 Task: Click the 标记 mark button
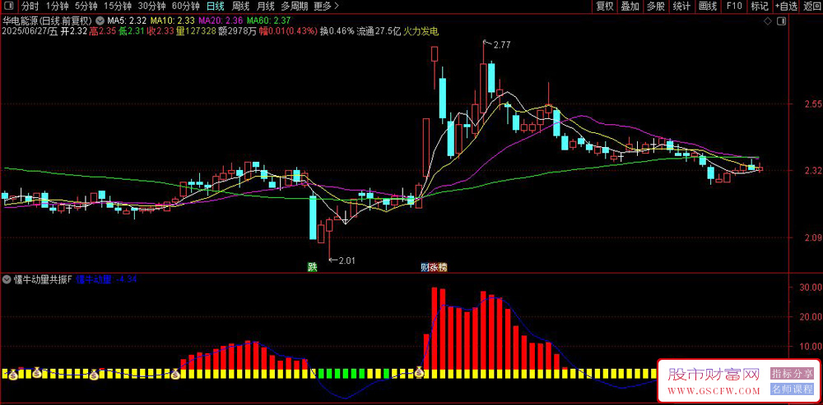pyautogui.click(x=760, y=7)
